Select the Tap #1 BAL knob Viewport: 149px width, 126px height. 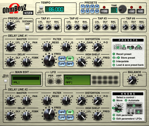coord(57,27)
